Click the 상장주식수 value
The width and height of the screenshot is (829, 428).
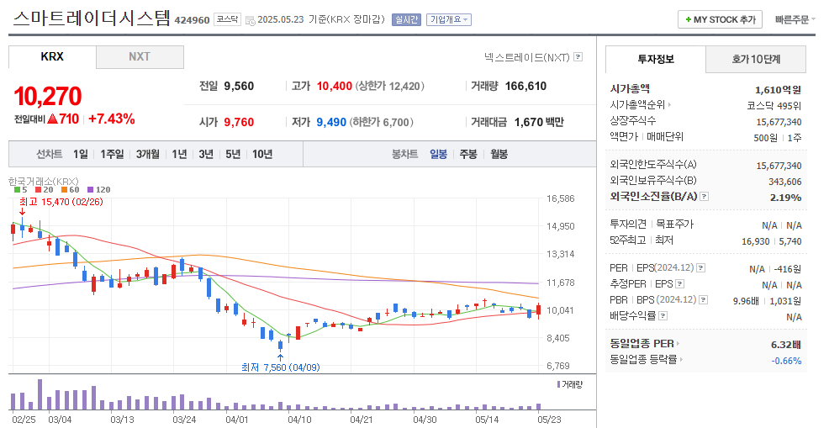click(x=779, y=122)
